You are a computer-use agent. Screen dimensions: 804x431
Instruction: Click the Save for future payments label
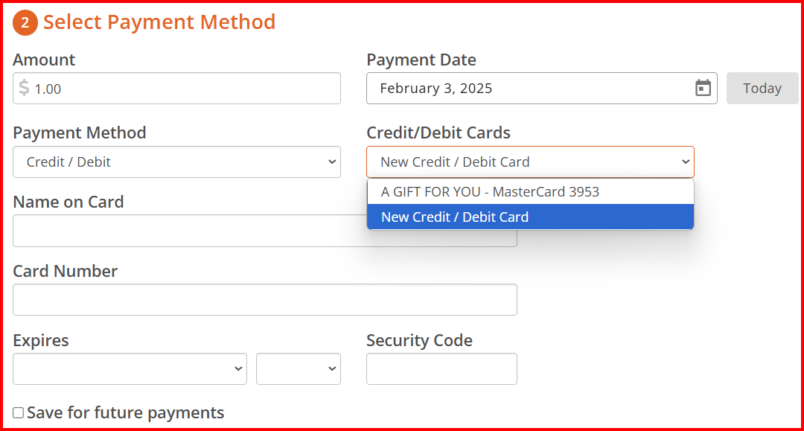[x=126, y=412]
